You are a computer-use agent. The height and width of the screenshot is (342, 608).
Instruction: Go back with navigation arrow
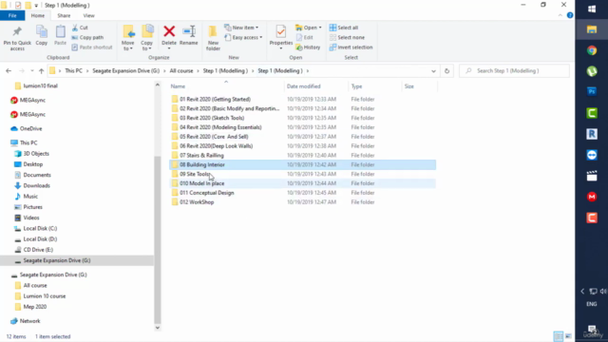coord(9,71)
